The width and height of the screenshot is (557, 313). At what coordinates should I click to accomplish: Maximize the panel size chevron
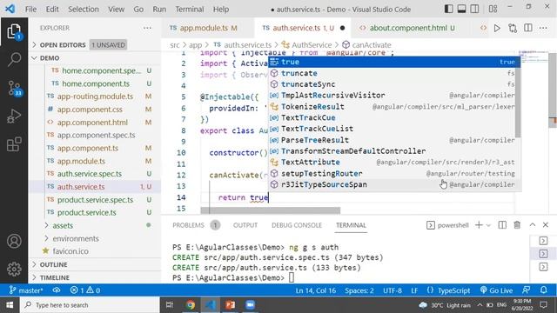pos(532,225)
